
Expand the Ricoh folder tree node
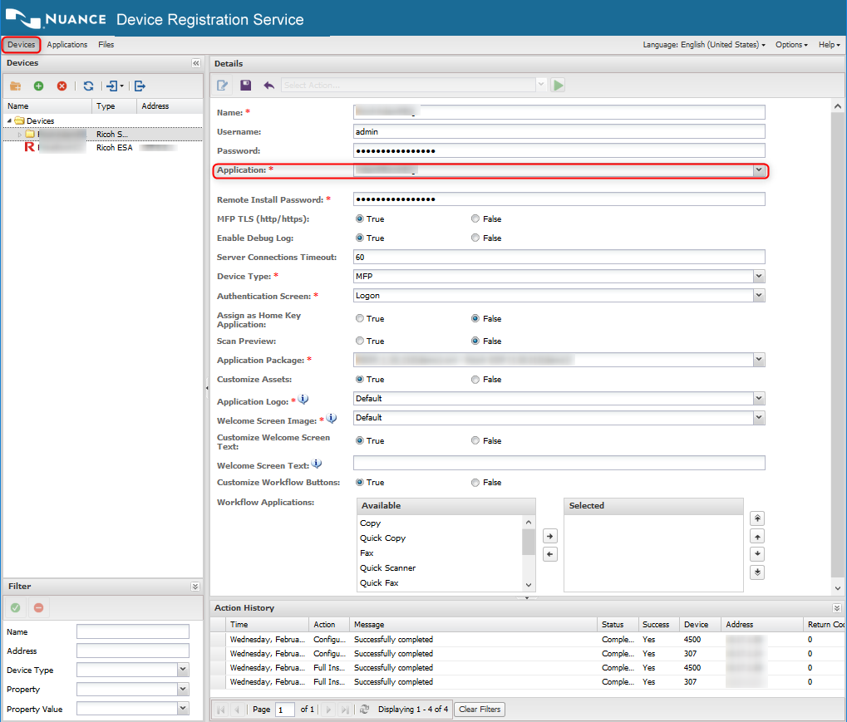pyautogui.click(x=20, y=134)
